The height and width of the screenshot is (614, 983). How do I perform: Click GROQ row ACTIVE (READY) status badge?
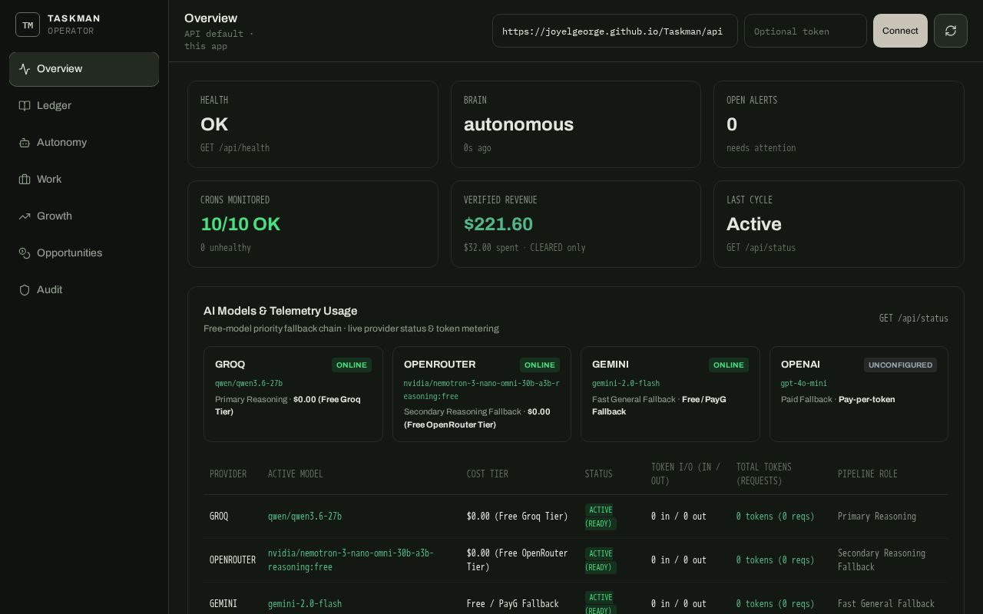(601, 517)
